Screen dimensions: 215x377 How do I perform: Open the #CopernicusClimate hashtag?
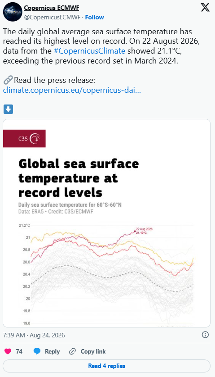pos(89,51)
